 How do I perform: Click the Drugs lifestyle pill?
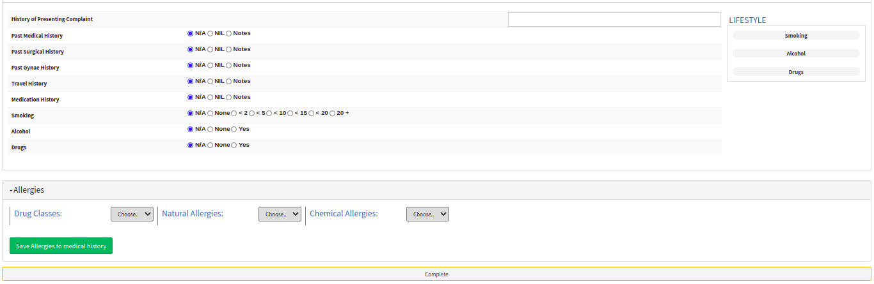[x=796, y=72]
